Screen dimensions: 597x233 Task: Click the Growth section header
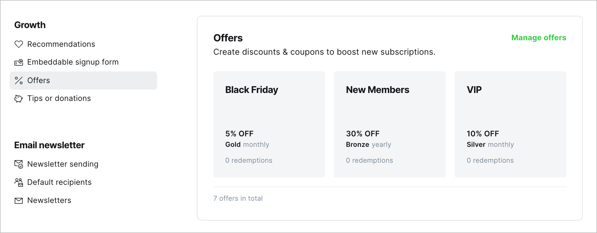click(30, 25)
